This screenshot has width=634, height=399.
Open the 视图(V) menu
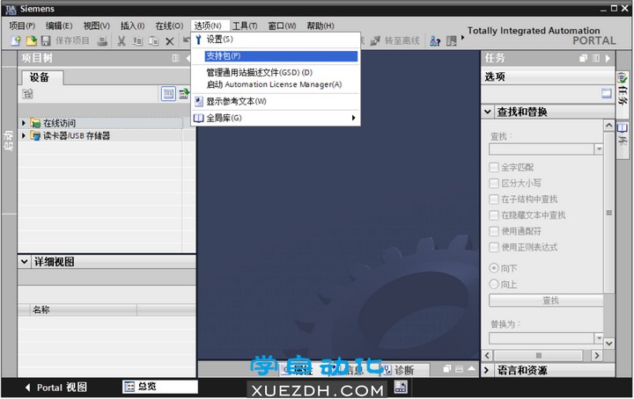97,25
